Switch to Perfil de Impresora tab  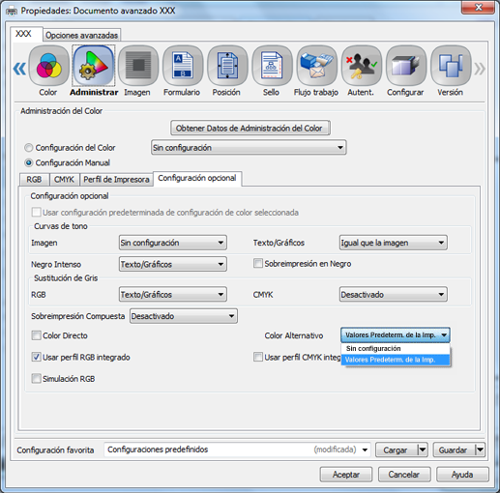tap(116, 180)
